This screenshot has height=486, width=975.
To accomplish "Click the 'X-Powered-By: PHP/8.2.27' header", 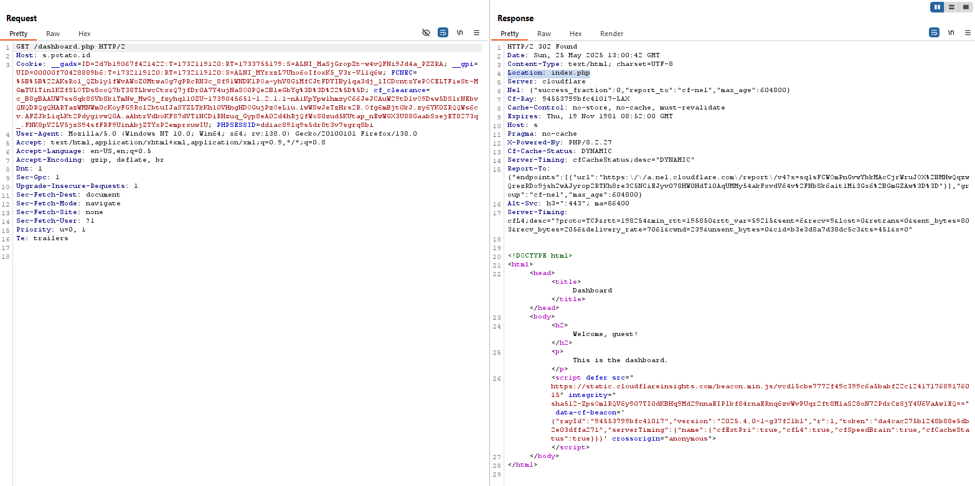I will [x=560, y=143].
